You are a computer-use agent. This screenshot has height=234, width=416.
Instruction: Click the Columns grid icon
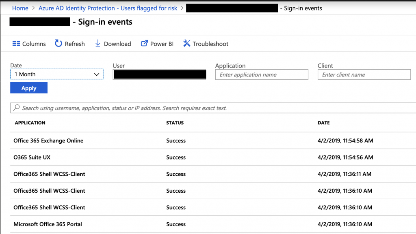16,44
